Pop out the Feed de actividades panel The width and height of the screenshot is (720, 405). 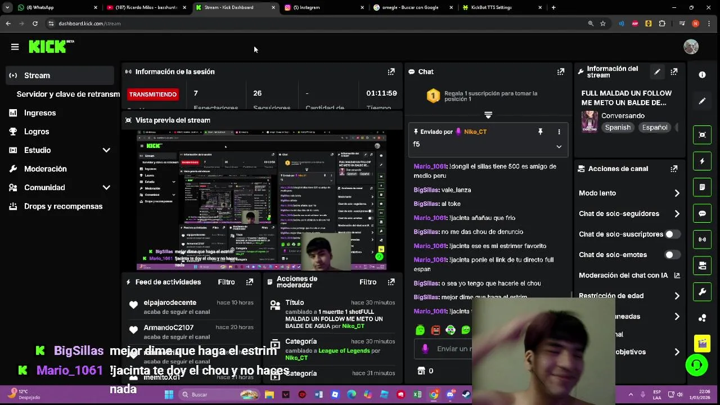249,282
